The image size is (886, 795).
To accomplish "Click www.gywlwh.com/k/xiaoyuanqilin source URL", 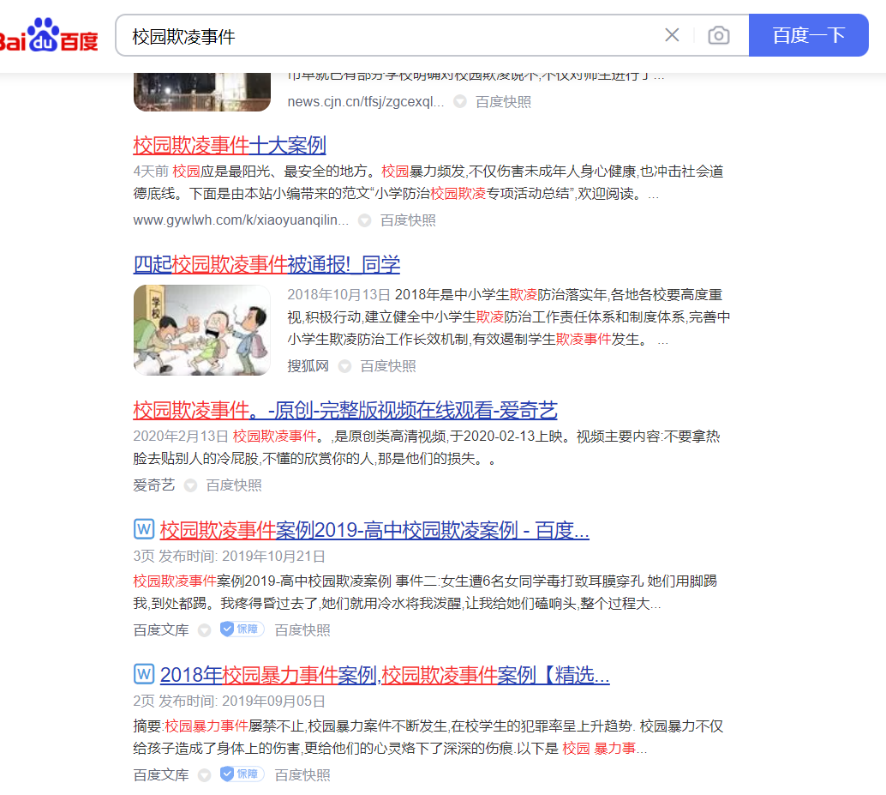I will coord(241,220).
